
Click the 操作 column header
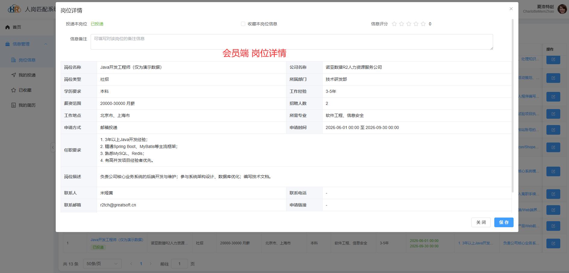[x=550, y=49]
